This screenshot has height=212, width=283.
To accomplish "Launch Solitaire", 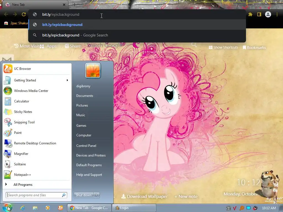I will tap(37, 164).
